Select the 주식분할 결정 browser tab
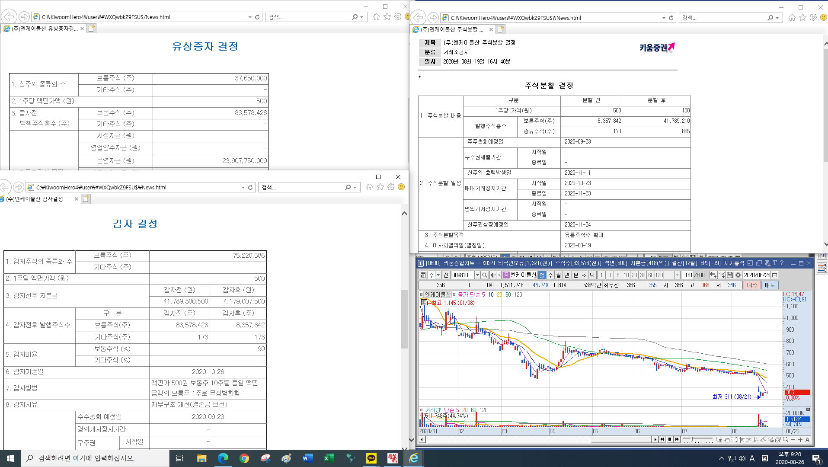Viewport: 828px width, 467px height. click(453, 29)
